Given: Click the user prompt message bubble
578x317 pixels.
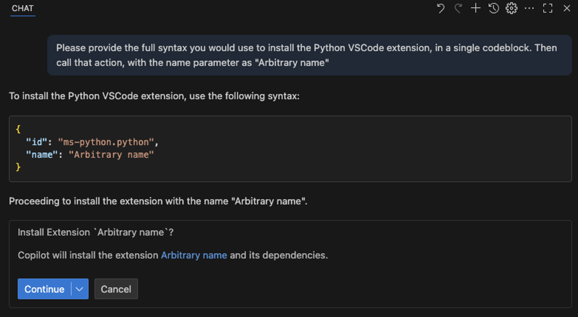Looking at the screenshot, I should [x=306, y=55].
